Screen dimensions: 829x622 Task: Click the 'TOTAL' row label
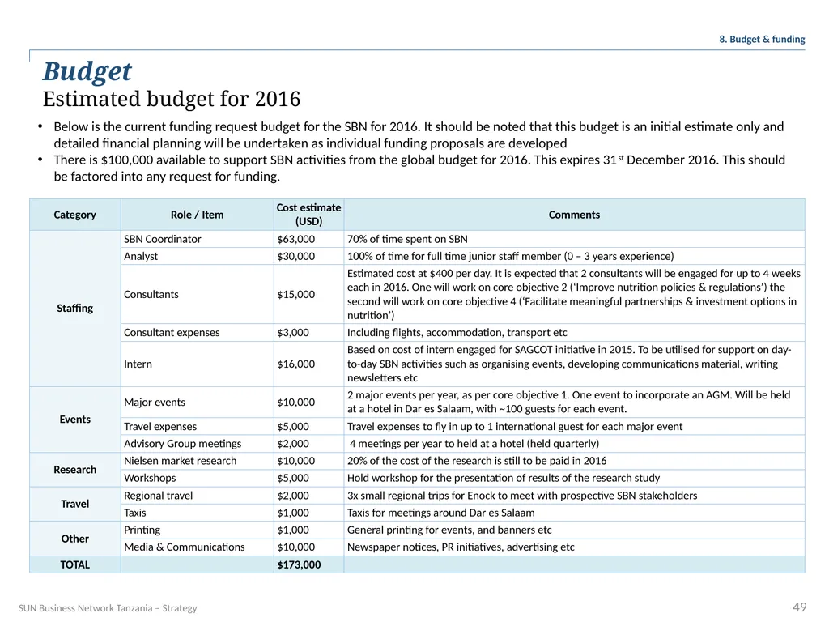click(x=74, y=564)
